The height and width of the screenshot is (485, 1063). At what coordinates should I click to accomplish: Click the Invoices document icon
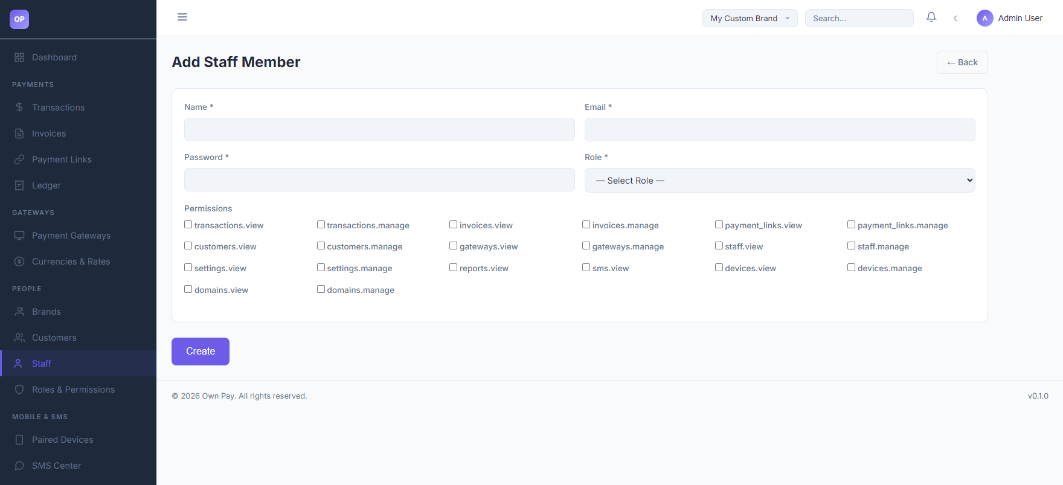19,133
